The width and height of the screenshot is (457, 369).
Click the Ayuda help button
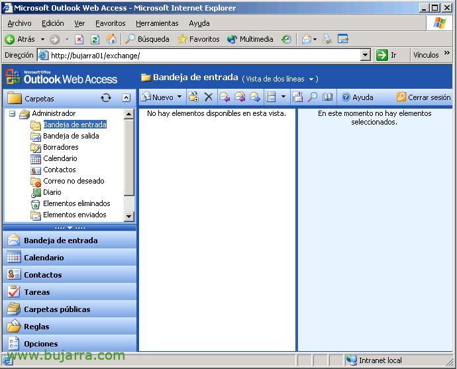358,97
